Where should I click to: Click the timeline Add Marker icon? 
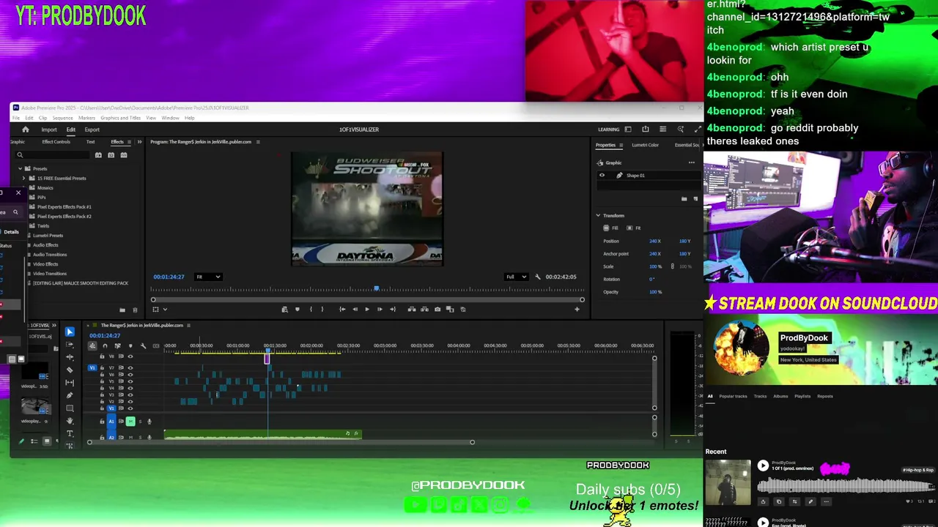click(x=130, y=345)
